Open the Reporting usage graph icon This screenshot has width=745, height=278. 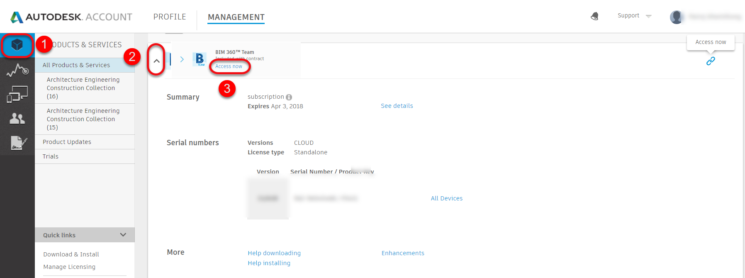[x=17, y=70]
